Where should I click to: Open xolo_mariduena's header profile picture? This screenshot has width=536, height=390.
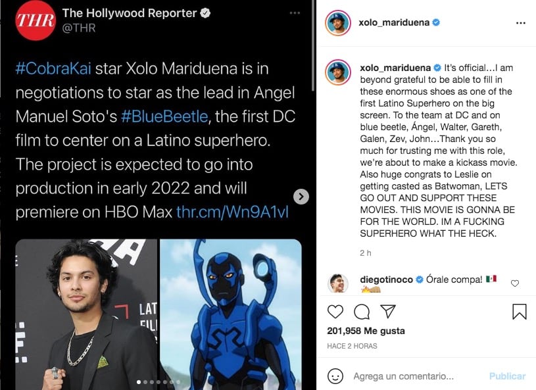click(338, 23)
